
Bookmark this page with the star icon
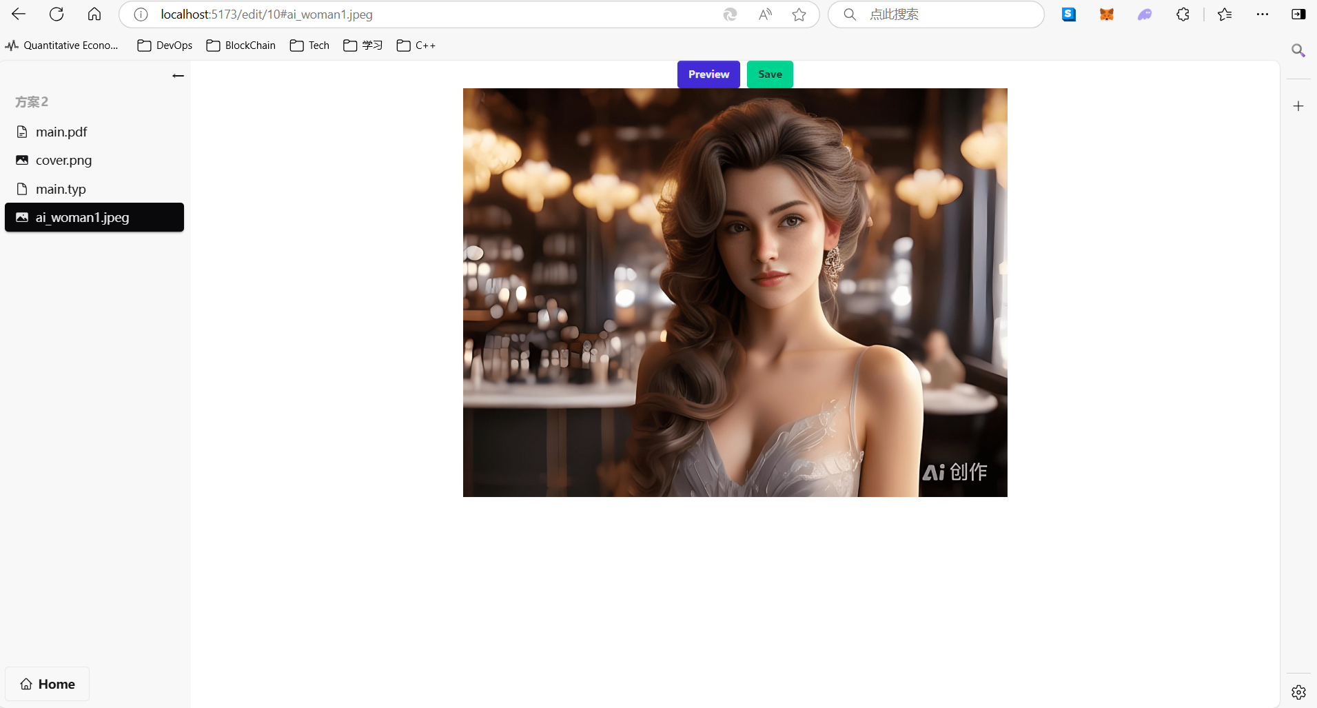799,14
